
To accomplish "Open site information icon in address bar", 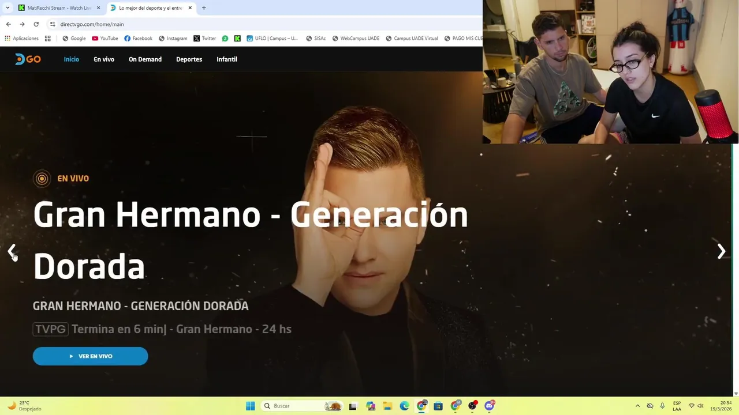I will click(x=53, y=24).
